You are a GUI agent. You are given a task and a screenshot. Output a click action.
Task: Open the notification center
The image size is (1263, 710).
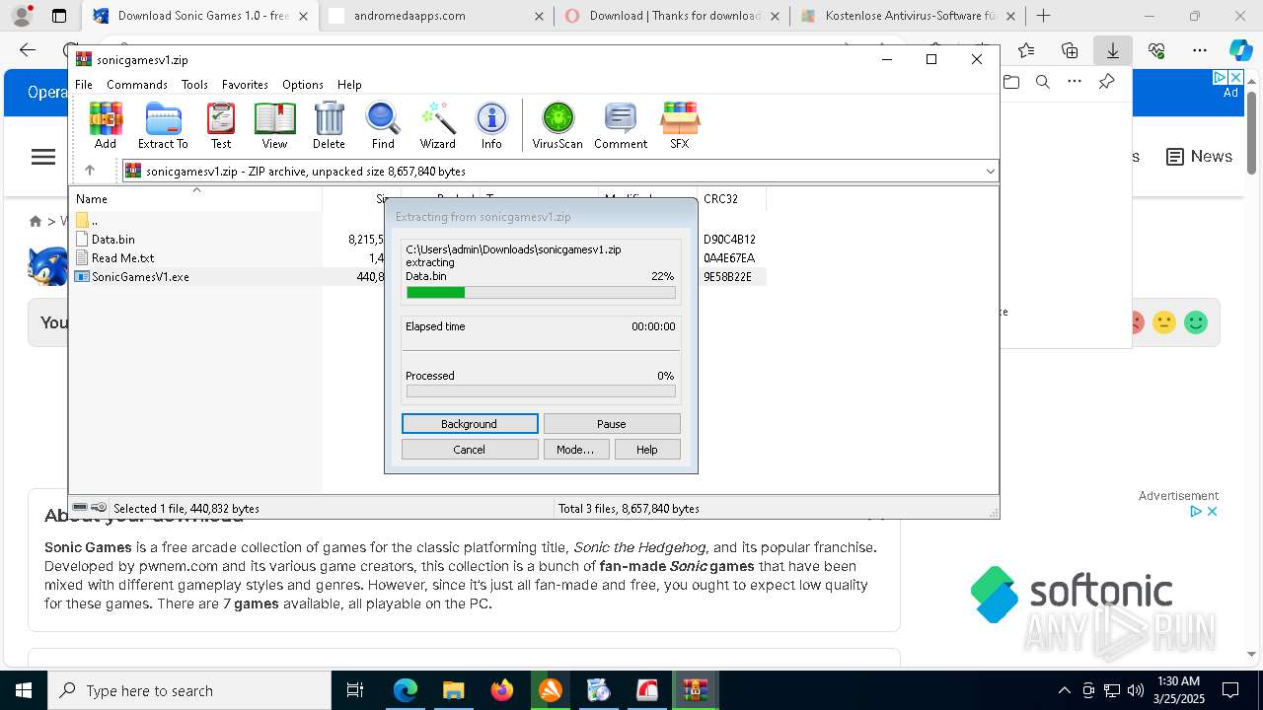[1230, 690]
